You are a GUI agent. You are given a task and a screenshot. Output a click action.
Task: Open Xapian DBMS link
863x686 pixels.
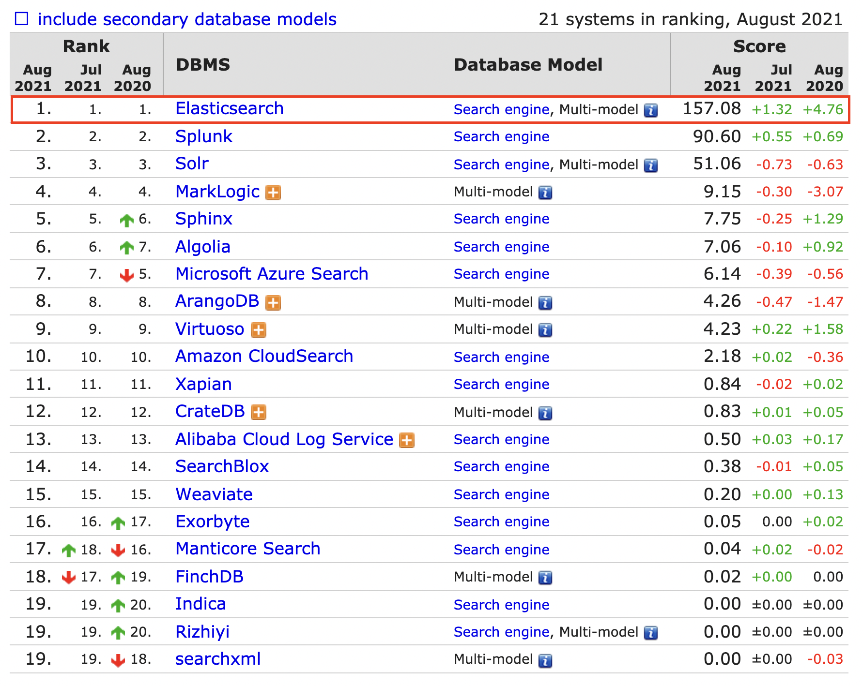(203, 384)
